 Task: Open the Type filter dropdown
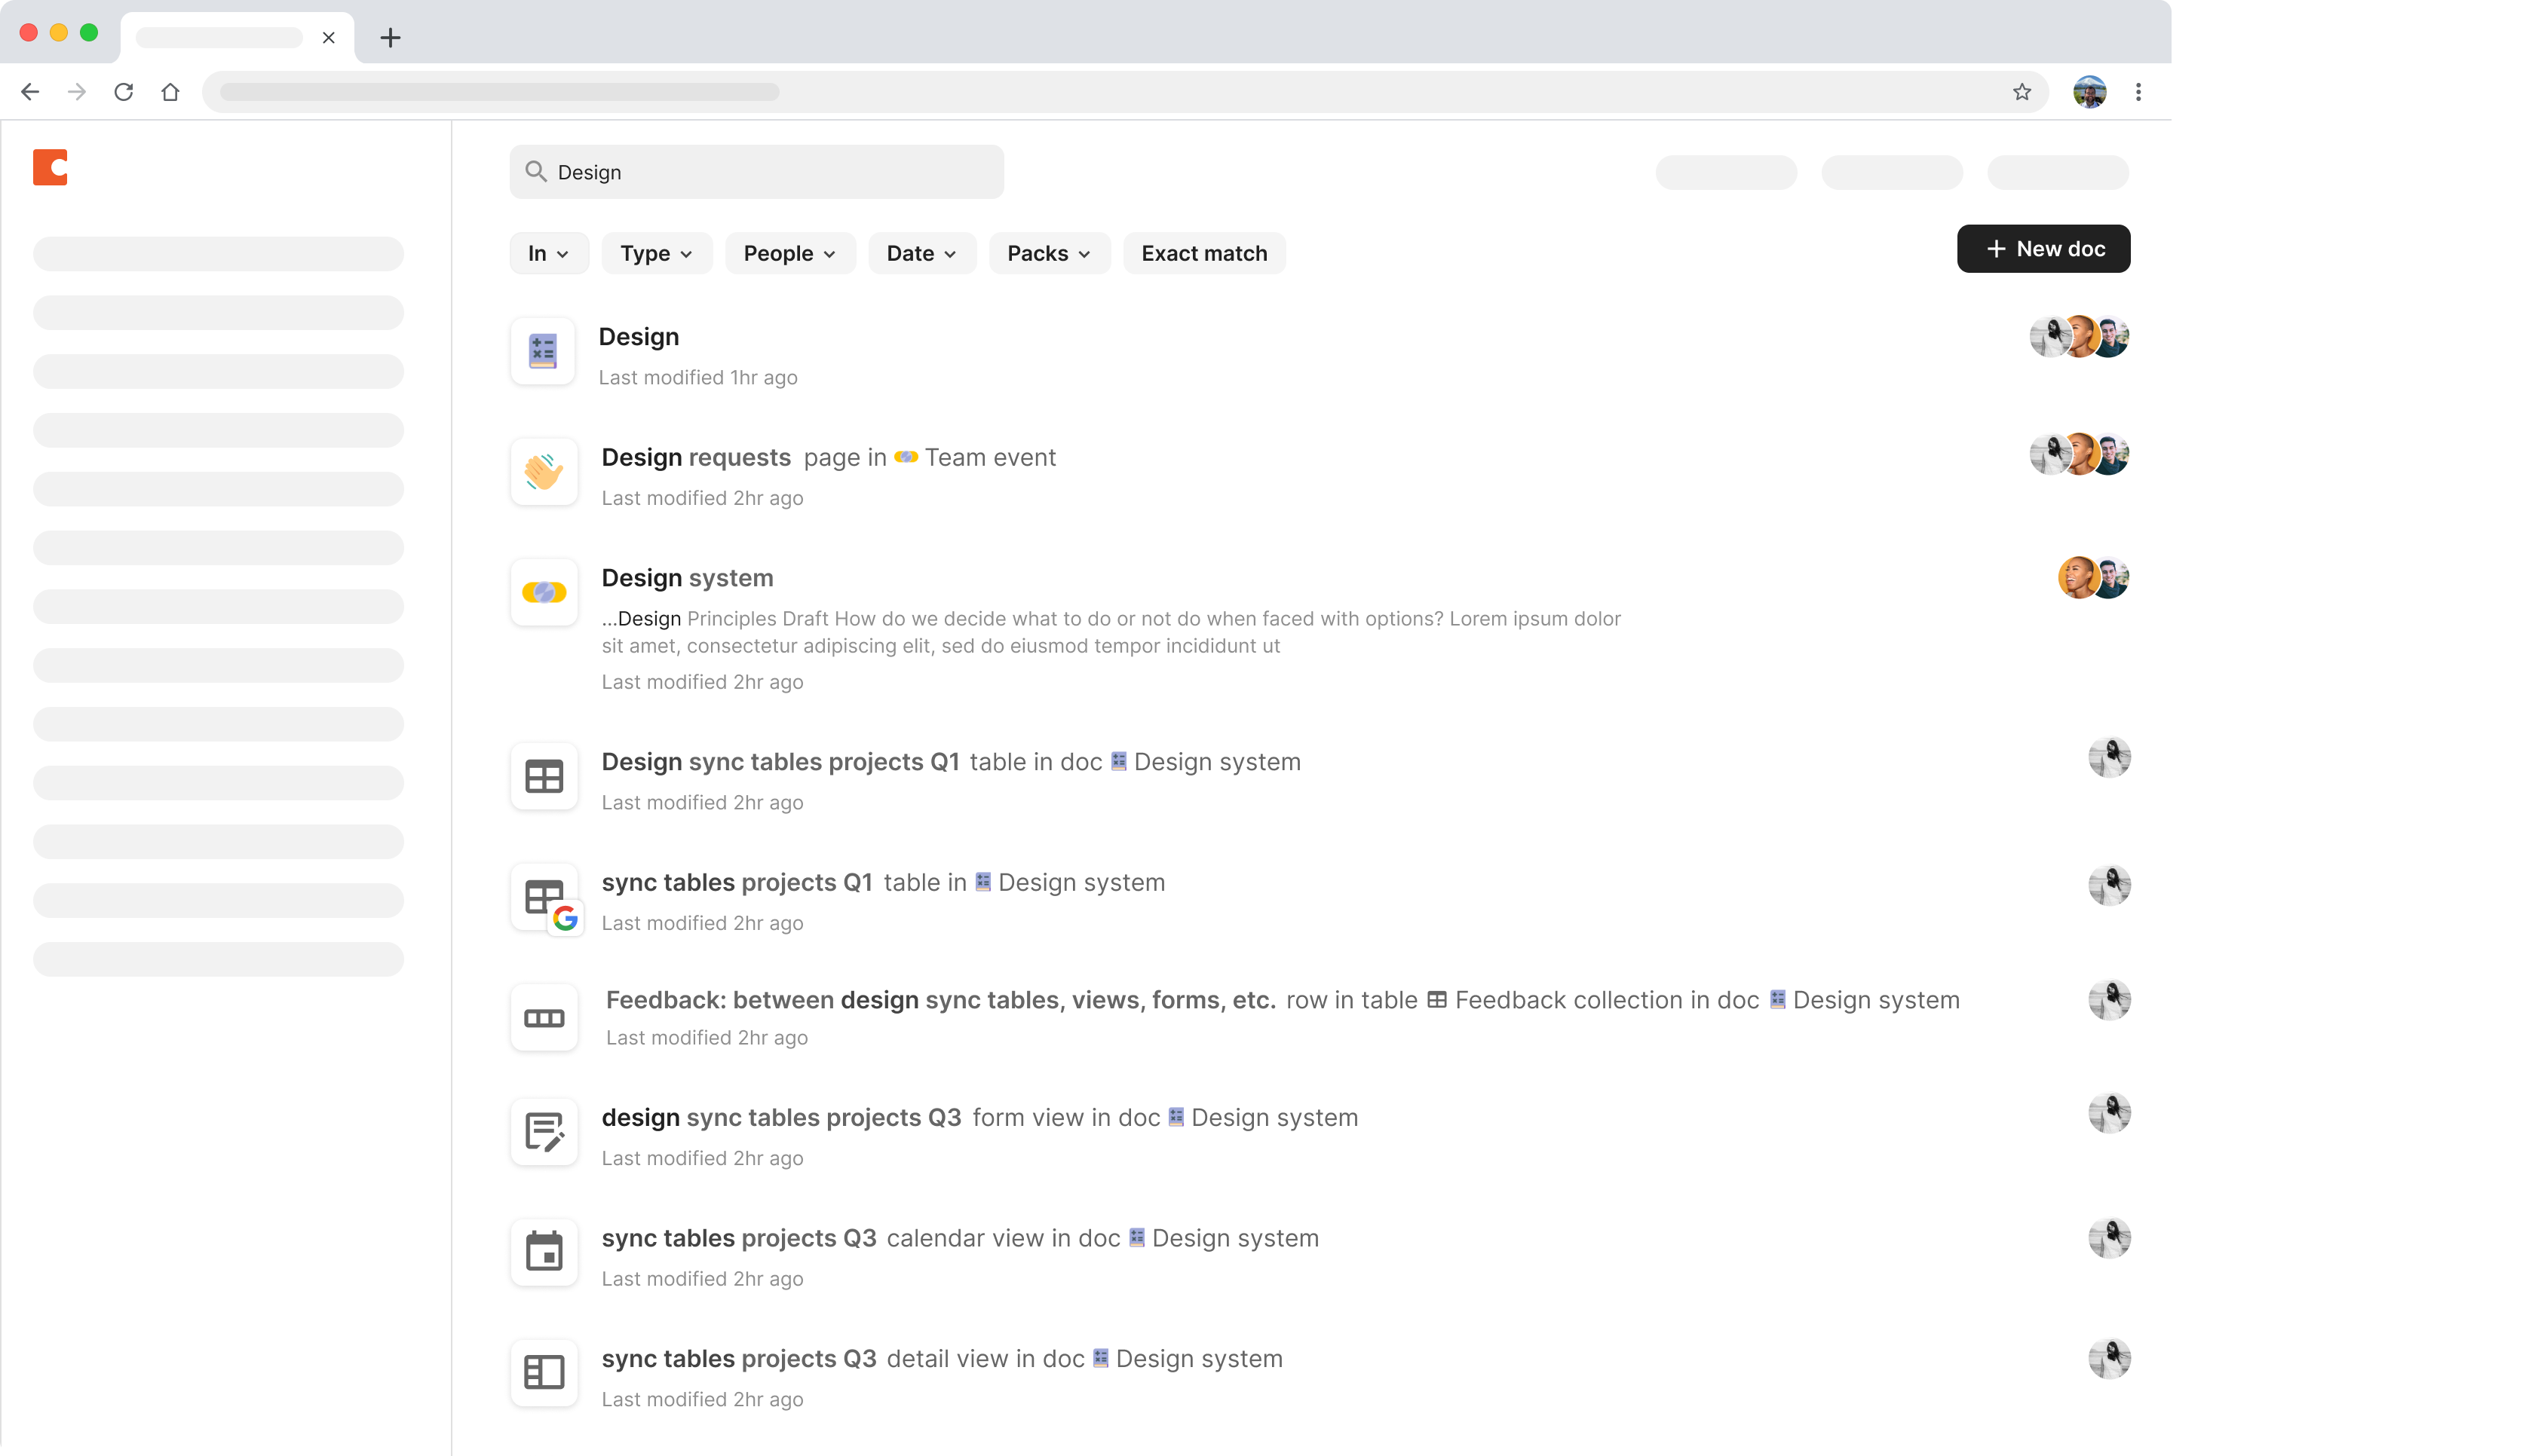655,253
